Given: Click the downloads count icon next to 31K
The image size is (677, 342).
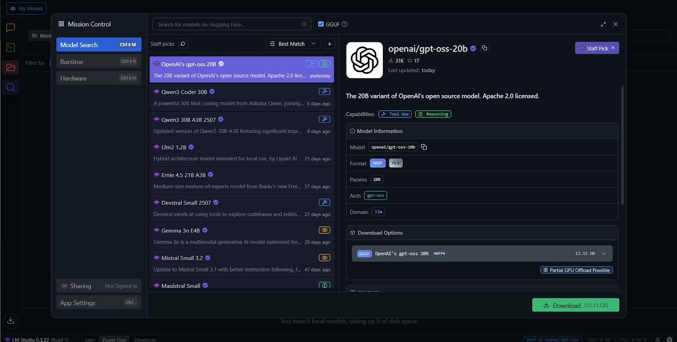Looking at the screenshot, I should click(x=391, y=60).
